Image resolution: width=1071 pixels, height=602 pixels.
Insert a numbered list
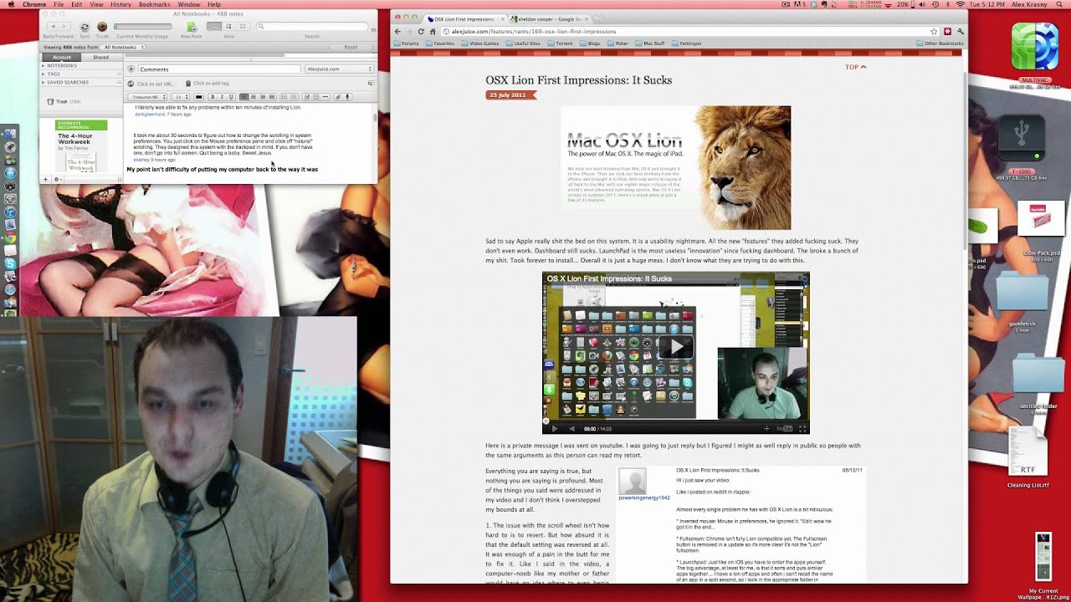click(x=294, y=97)
